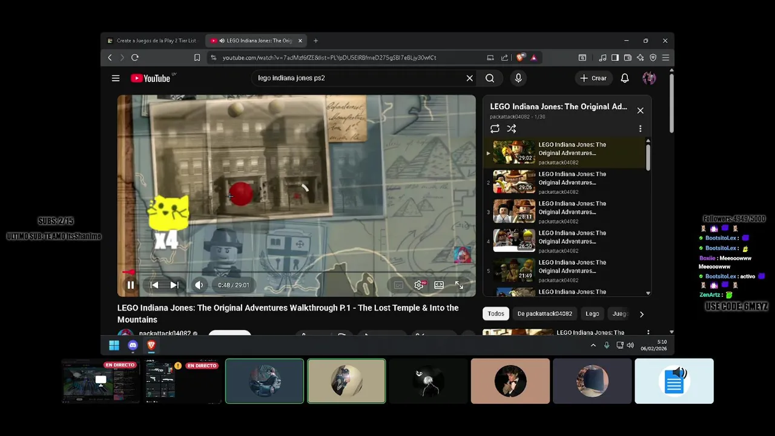The width and height of the screenshot is (775, 436).
Task: Play playlist video with 29:06 thumbnail
Action: coord(514,182)
